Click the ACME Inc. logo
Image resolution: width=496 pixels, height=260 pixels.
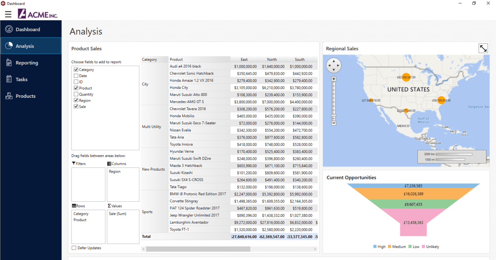click(38, 14)
